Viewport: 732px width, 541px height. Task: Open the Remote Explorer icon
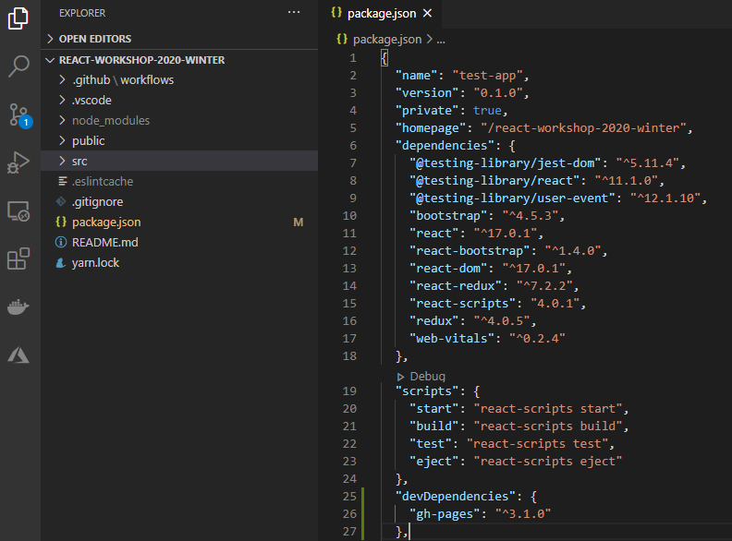pyautogui.click(x=18, y=211)
